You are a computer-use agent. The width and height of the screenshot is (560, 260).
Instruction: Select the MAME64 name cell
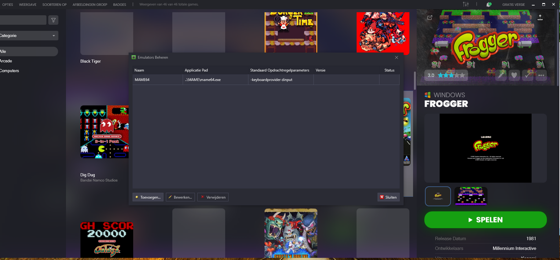coord(158,80)
